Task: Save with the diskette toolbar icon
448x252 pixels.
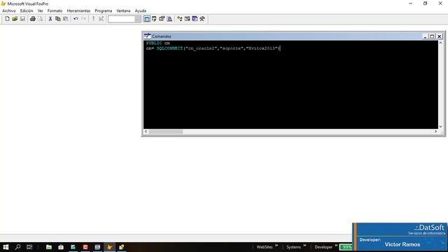Action: [22, 19]
